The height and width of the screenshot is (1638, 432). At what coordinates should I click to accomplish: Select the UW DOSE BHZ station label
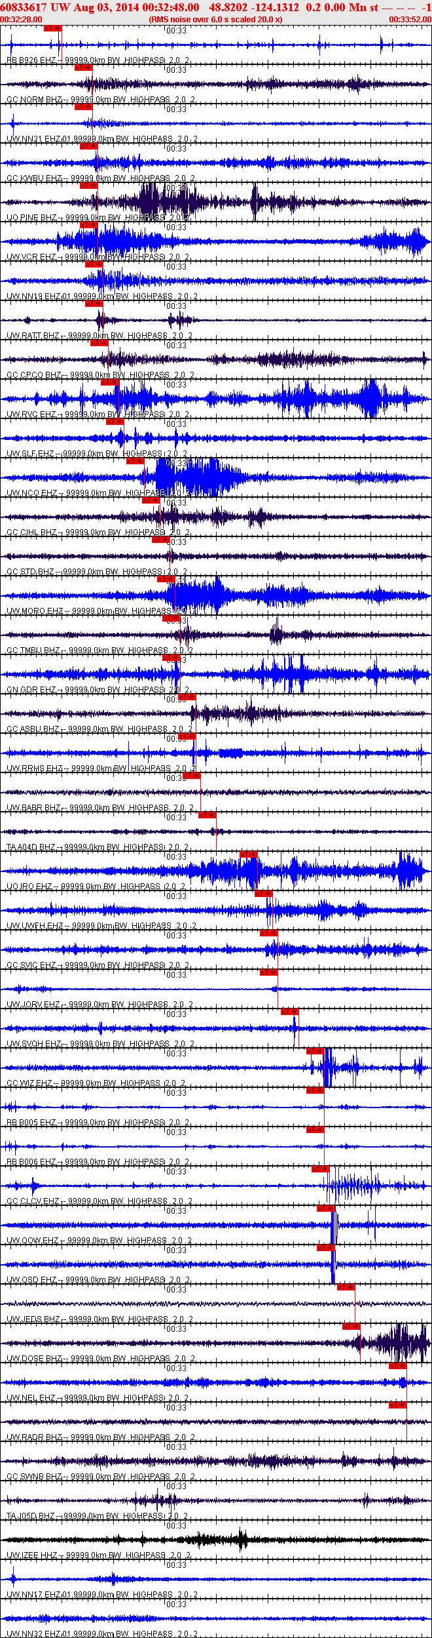click(x=101, y=1359)
